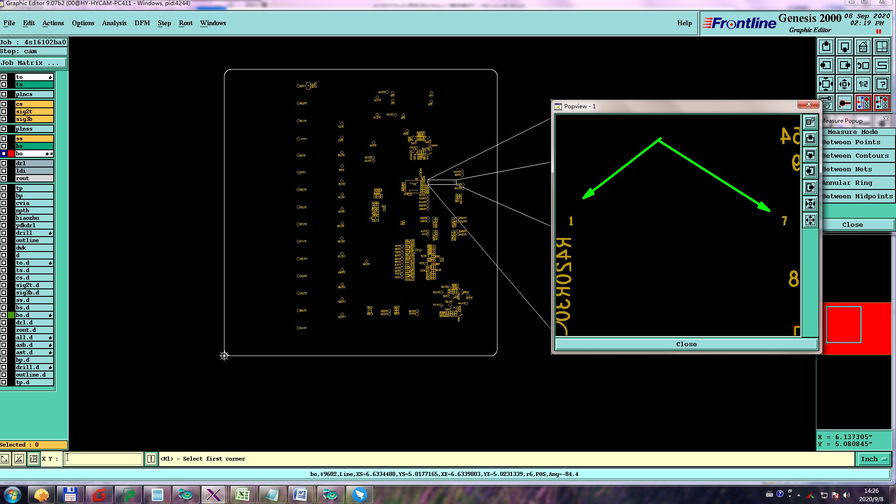
Task: Toggle checkbox for drl layer
Action: click(x=4, y=163)
